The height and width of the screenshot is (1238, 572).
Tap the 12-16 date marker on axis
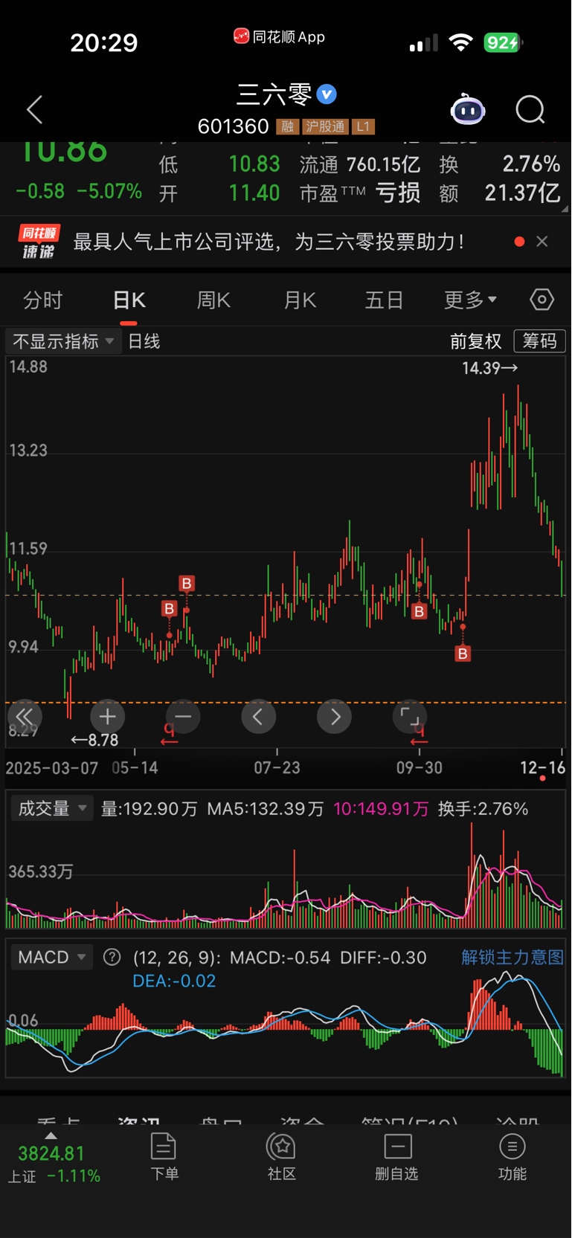(542, 767)
